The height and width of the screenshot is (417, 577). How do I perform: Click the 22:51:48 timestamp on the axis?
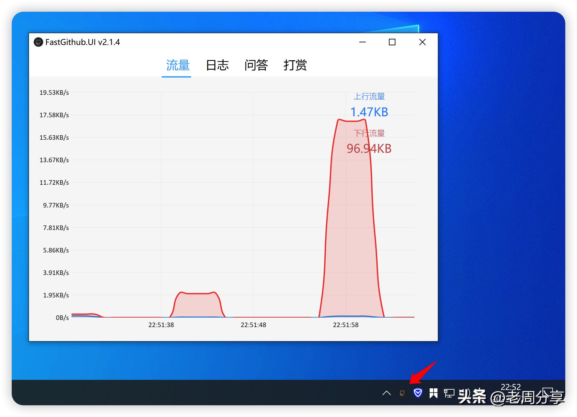(x=253, y=324)
